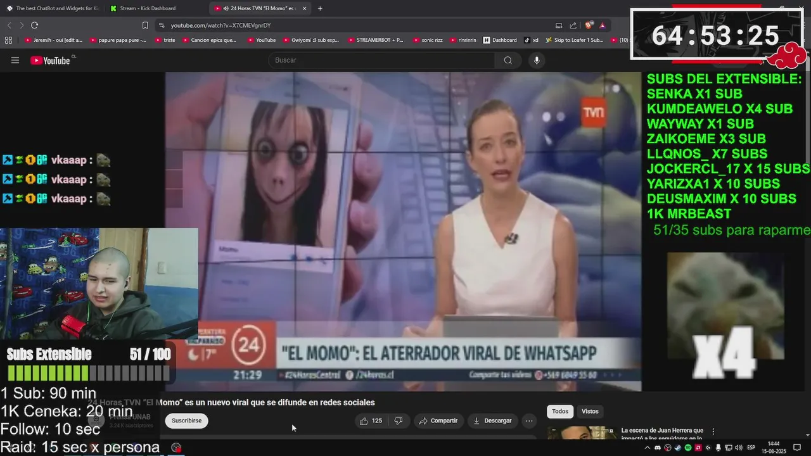Like the video showing 125 likes

(x=371, y=421)
